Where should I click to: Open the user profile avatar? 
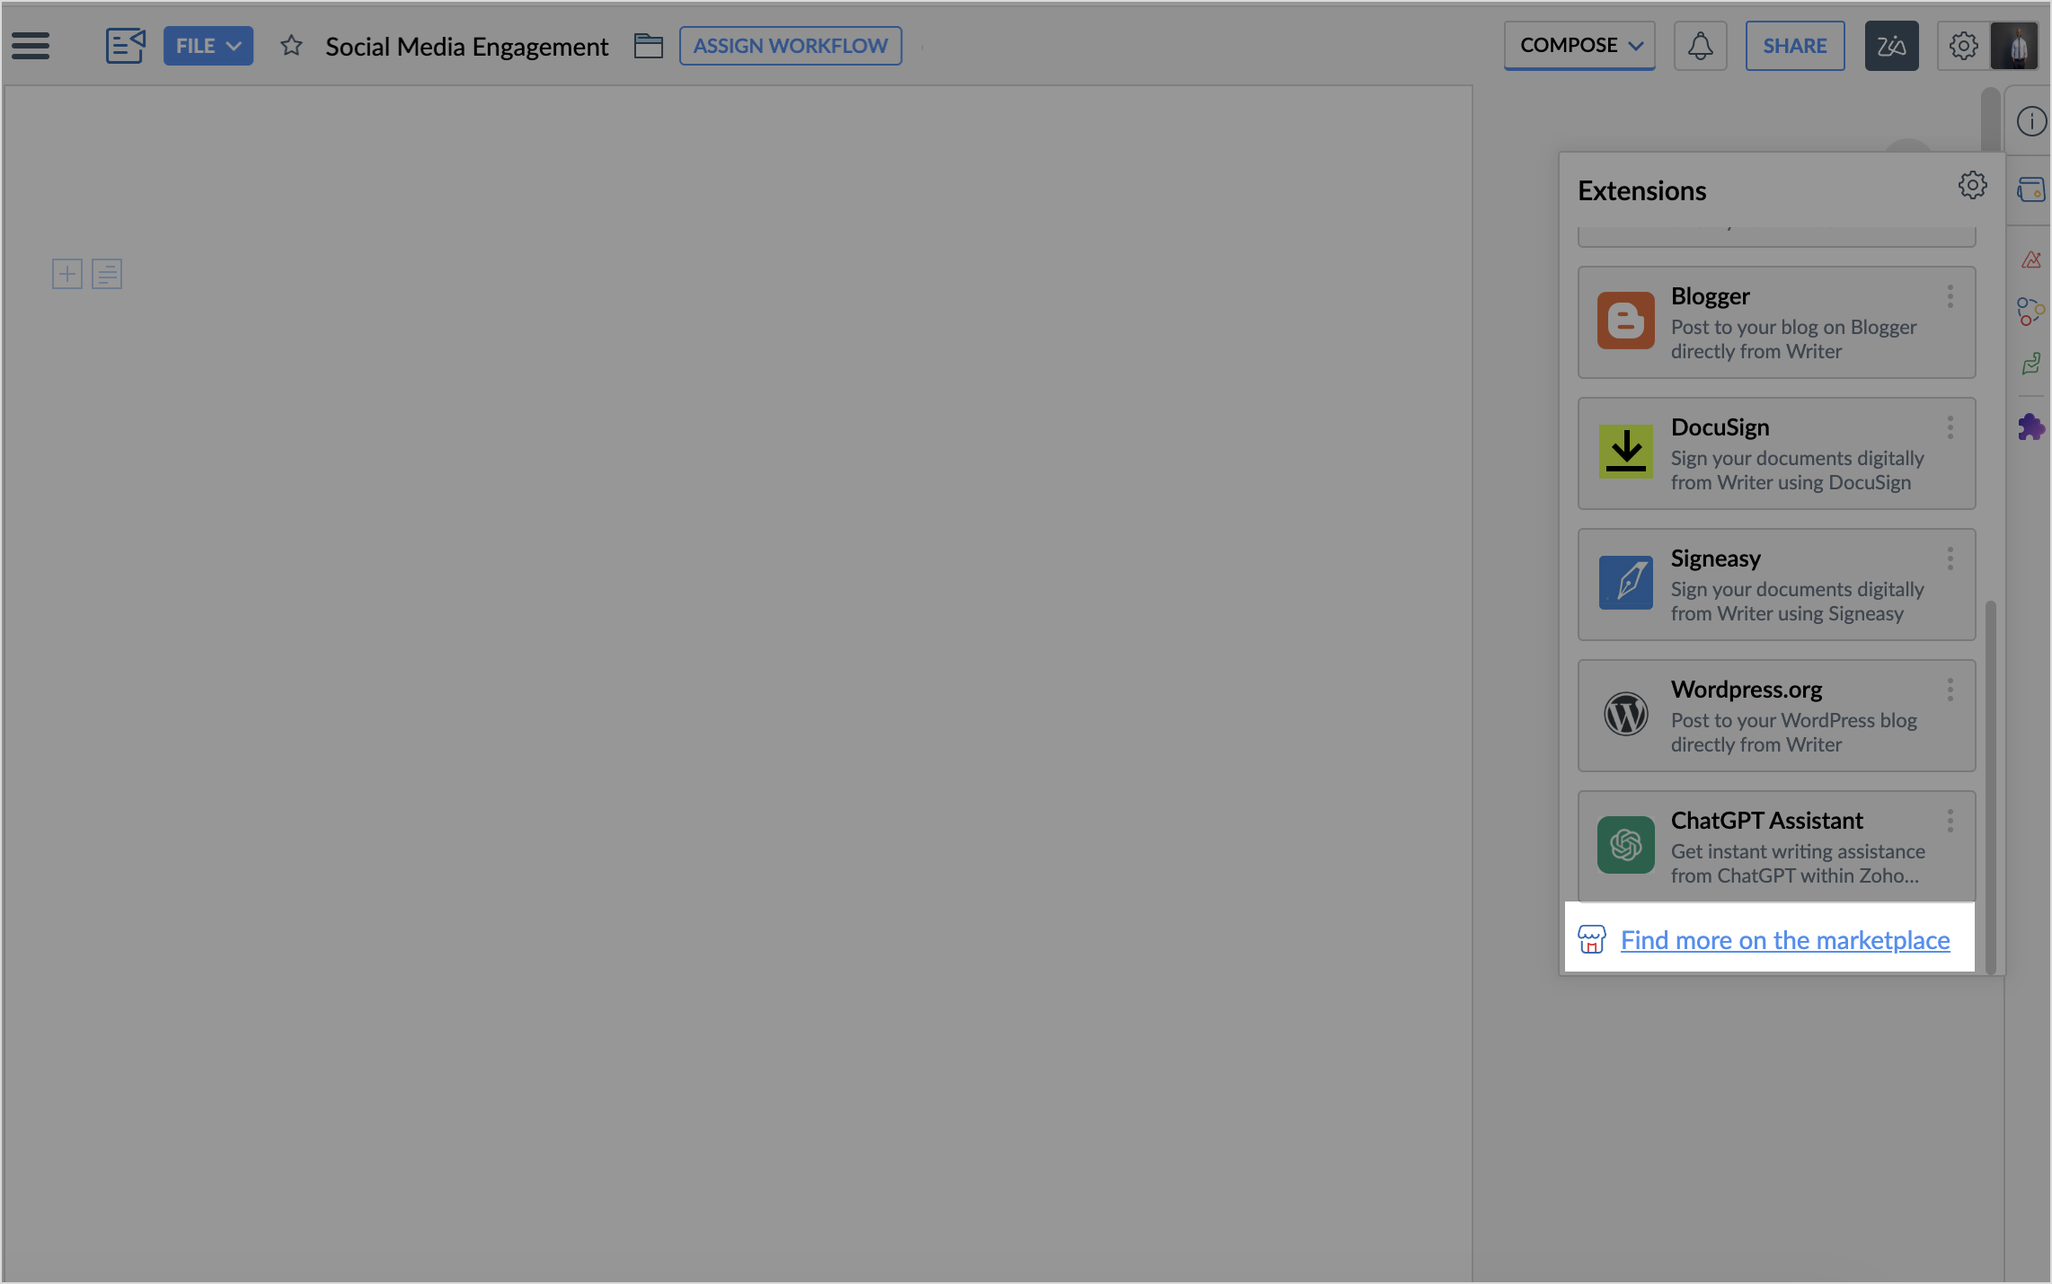point(2013,46)
